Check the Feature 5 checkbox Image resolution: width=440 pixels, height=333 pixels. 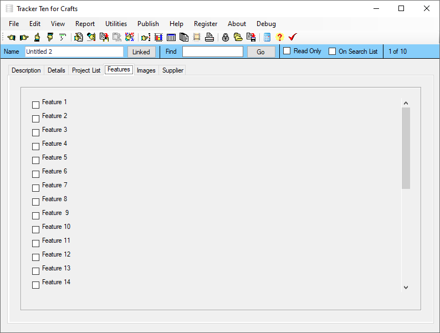tap(35, 161)
